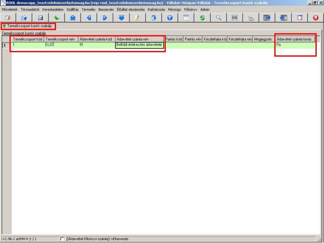This screenshot has width=324, height=243.
Task: Click the save (floppy disk) toolbar icon
Action: [x=40, y=18]
